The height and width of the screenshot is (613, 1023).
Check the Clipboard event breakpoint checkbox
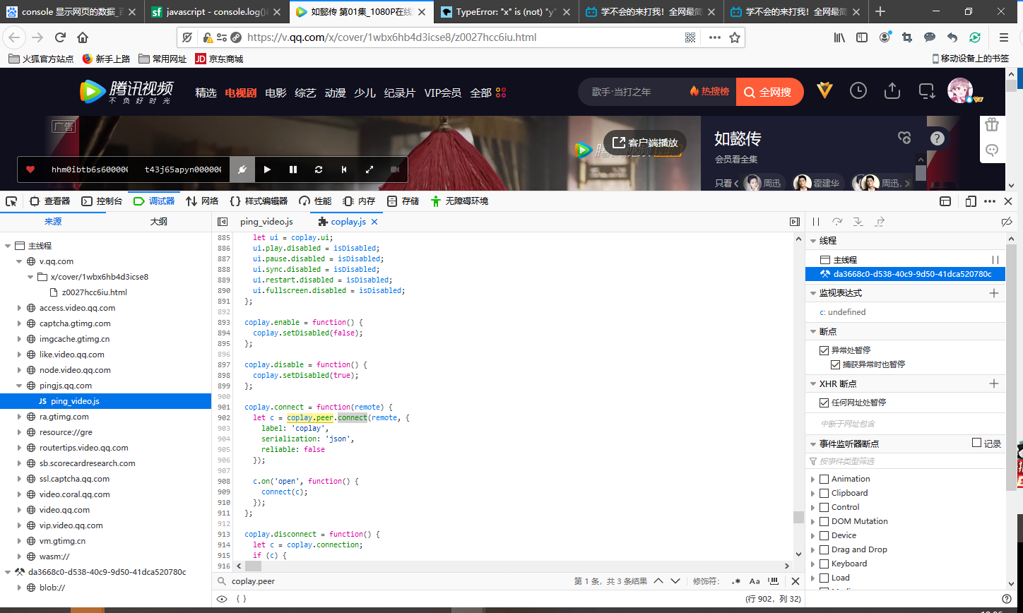[x=824, y=493]
